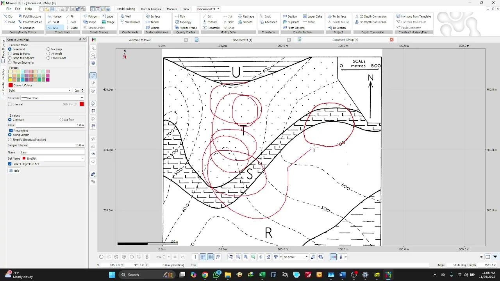
Task: Select the Volume tool
Action: click(152, 28)
